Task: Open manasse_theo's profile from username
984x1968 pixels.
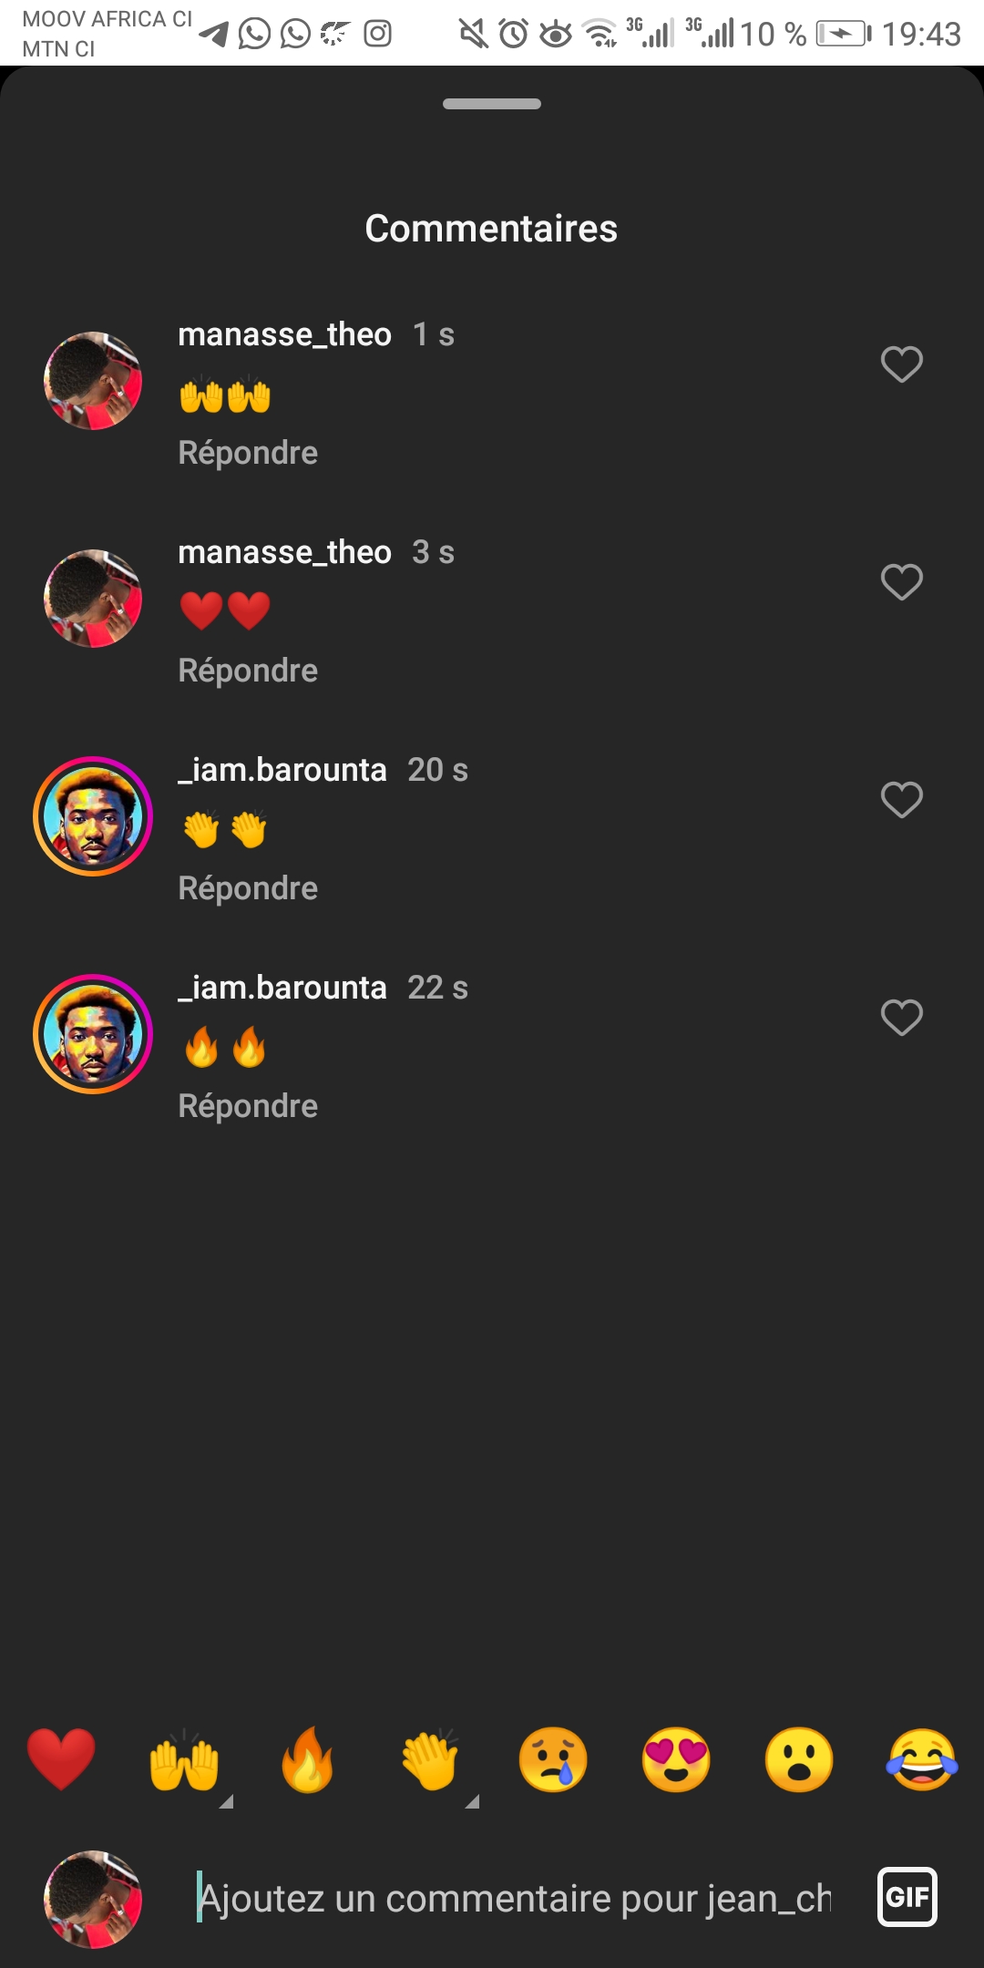Action: click(284, 334)
